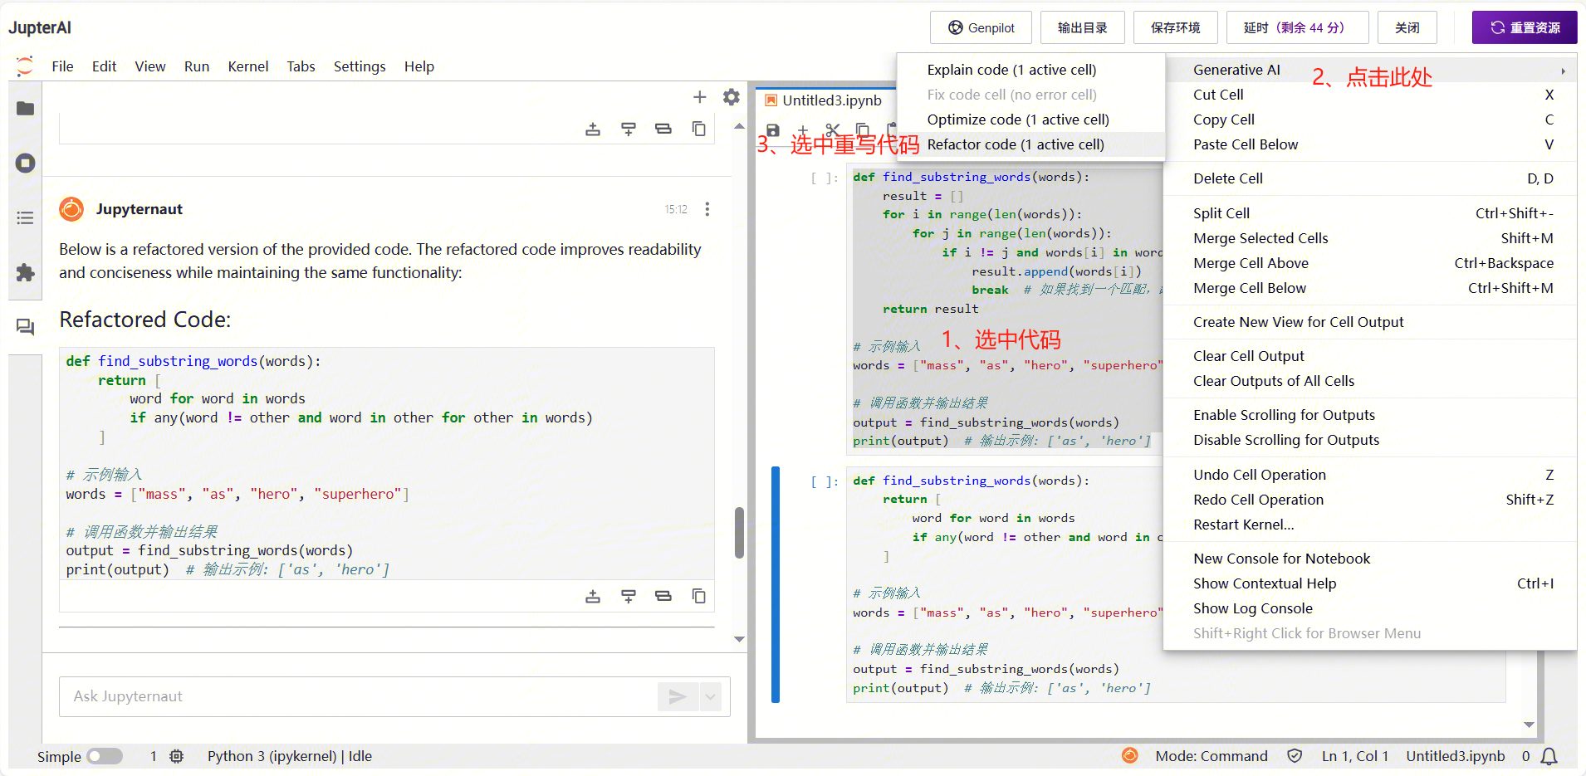Image resolution: width=1586 pixels, height=776 pixels.
Task: Click the chat scroll-up arrow
Action: click(739, 126)
